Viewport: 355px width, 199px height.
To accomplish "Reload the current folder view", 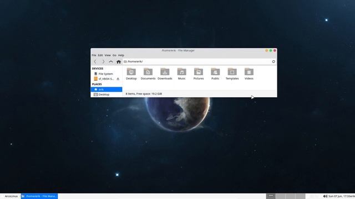I will pyautogui.click(x=273, y=61).
